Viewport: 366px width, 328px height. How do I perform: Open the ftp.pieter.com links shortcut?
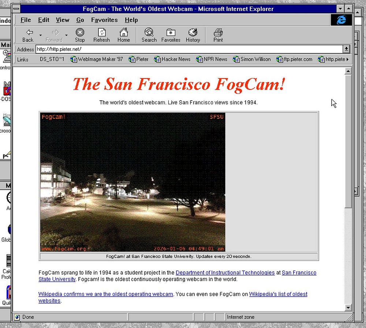coord(294,59)
